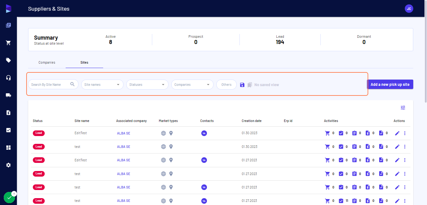Open the checkbox tasks sidebar icon
This screenshot has height=205, width=427.
(x=8, y=130)
